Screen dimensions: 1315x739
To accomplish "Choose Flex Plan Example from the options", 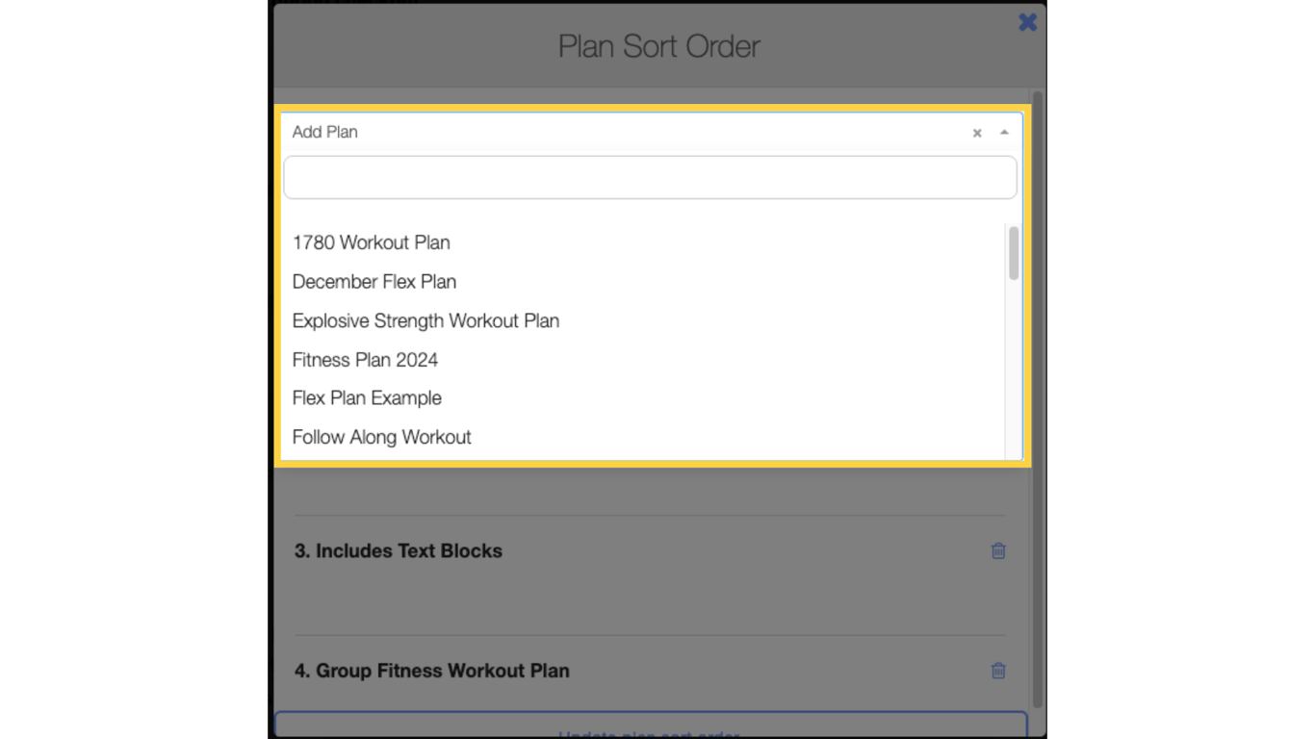I will point(367,397).
